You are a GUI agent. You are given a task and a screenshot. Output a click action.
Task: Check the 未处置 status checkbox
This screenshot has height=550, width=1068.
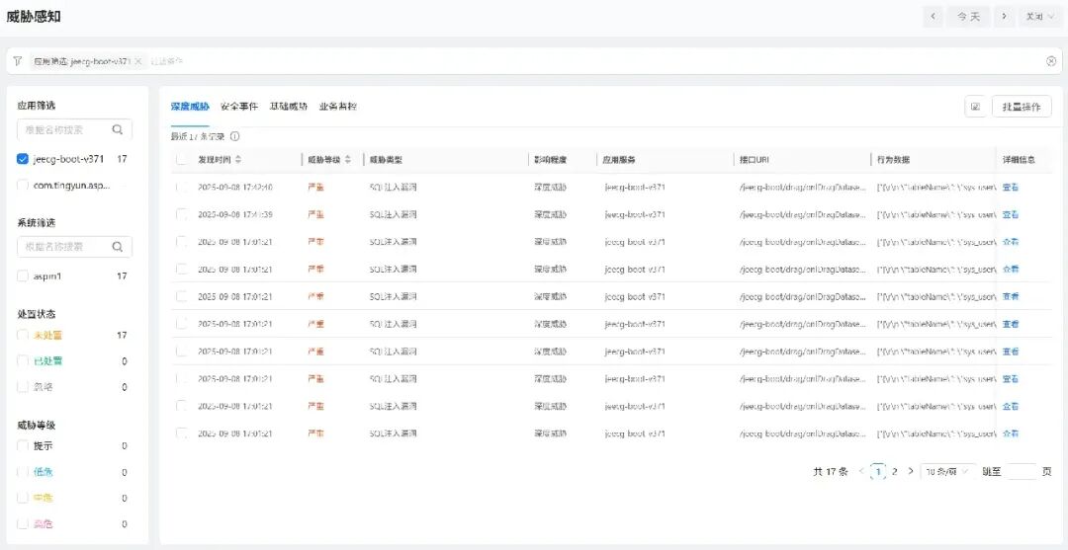(x=23, y=336)
